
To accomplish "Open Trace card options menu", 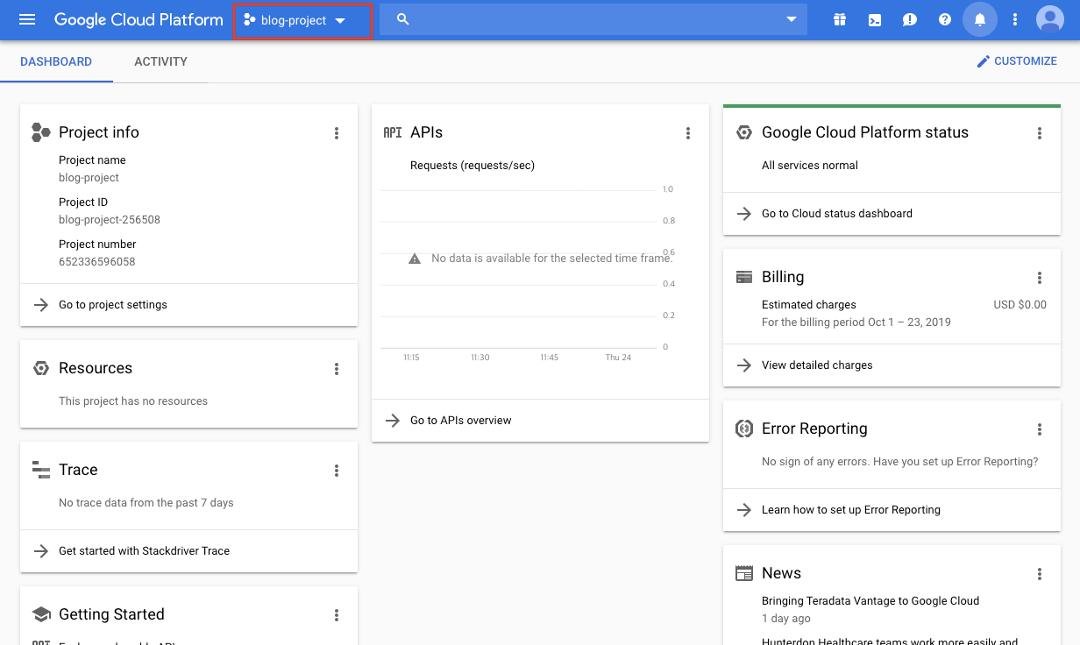I will tap(337, 471).
